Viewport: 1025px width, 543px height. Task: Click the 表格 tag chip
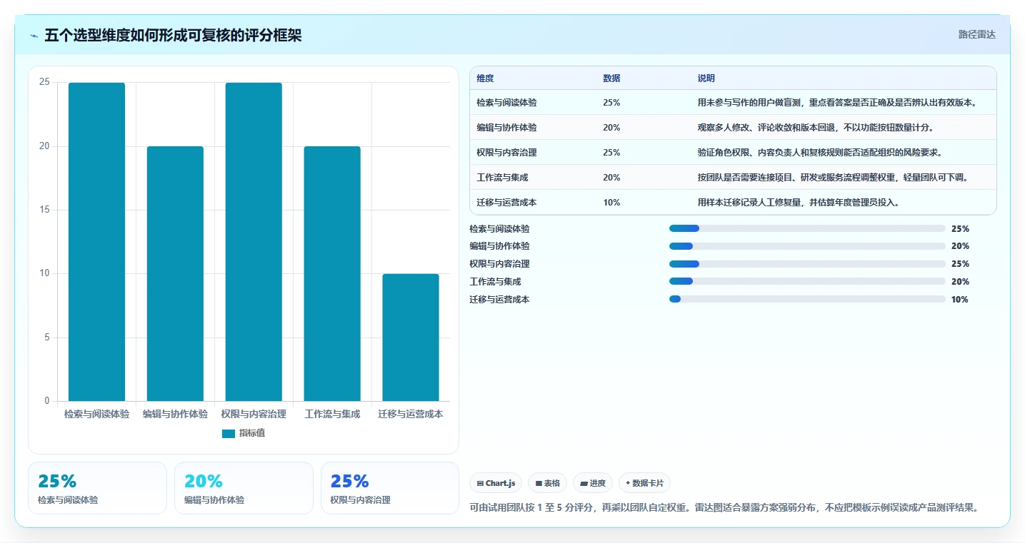[547, 483]
